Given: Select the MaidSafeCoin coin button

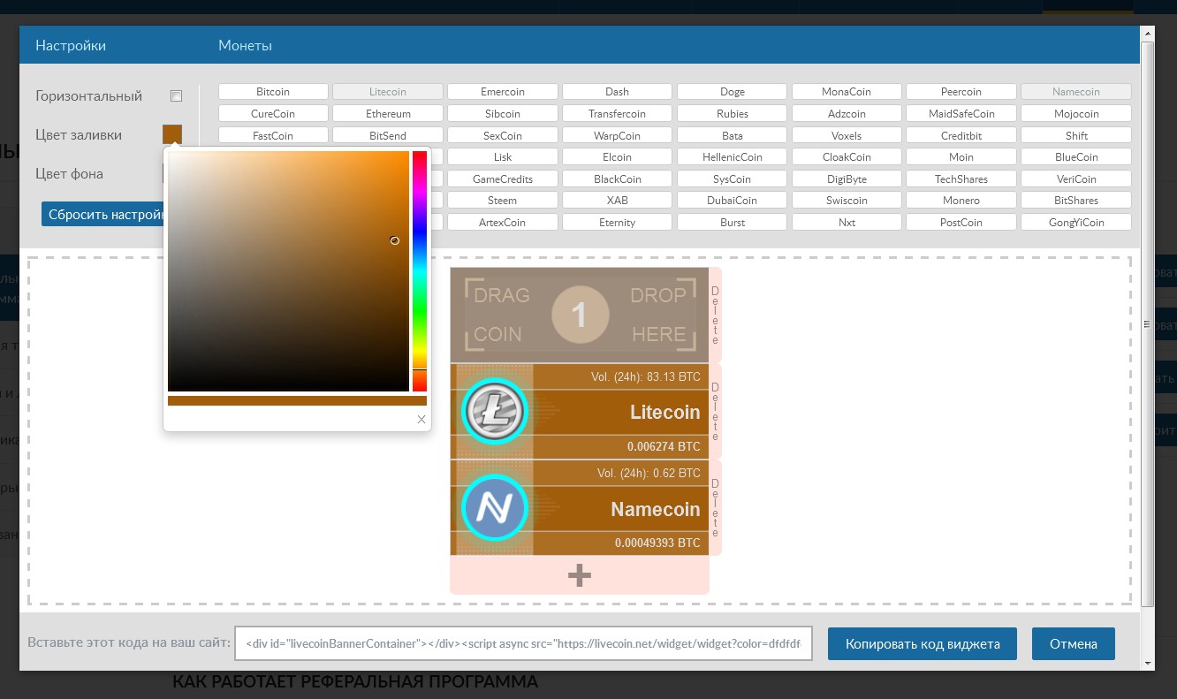Looking at the screenshot, I should pyautogui.click(x=961, y=113).
